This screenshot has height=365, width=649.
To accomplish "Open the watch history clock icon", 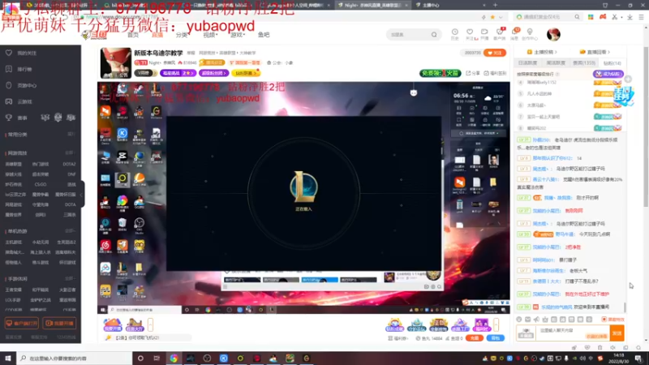I will pyautogui.click(x=454, y=34).
